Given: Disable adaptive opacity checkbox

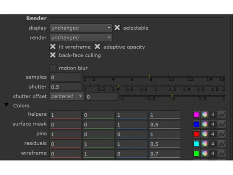Looking at the screenshot, I should tap(97, 47).
